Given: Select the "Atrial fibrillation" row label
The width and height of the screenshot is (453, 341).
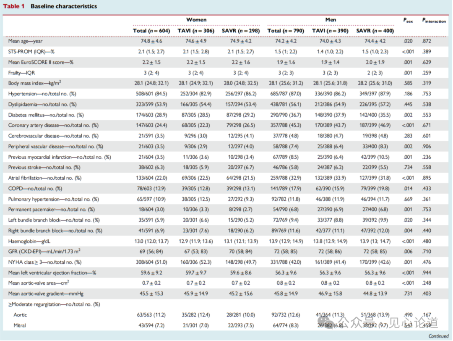Looking at the screenshot, I should tap(44, 178).
